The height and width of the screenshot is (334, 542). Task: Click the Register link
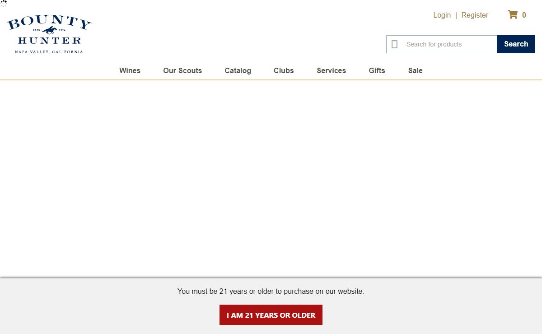[475, 15]
